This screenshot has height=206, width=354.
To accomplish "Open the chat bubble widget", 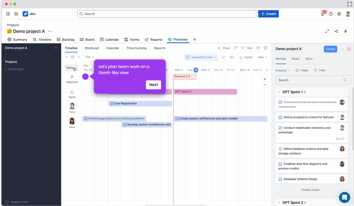I will (x=344, y=198).
